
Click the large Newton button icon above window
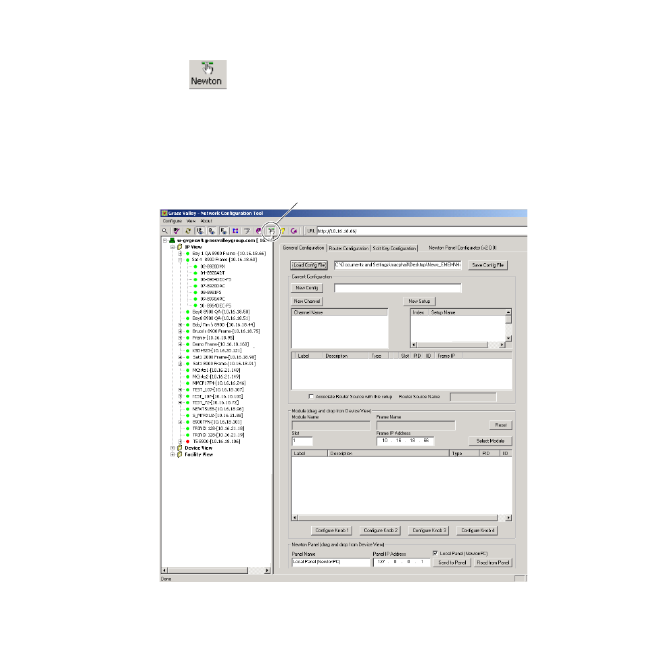pos(208,74)
